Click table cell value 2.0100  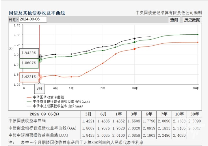point(119,136)
